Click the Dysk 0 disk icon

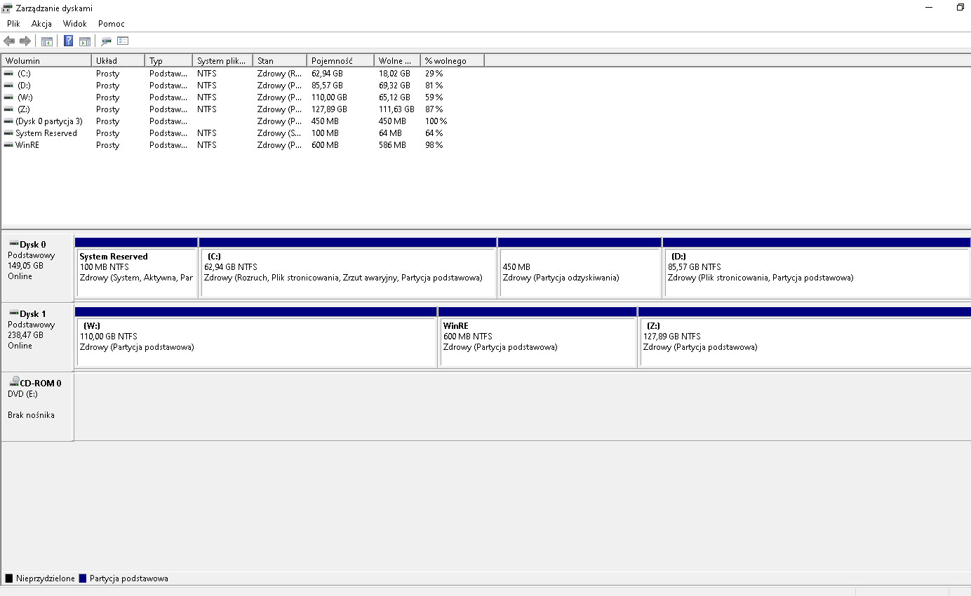[x=13, y=244]
